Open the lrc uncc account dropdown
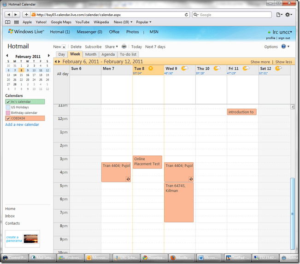The height and width of the screenshot is (264, 300). (x=282, y=32)
